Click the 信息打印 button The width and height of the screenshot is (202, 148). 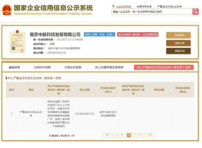(178, 51)
